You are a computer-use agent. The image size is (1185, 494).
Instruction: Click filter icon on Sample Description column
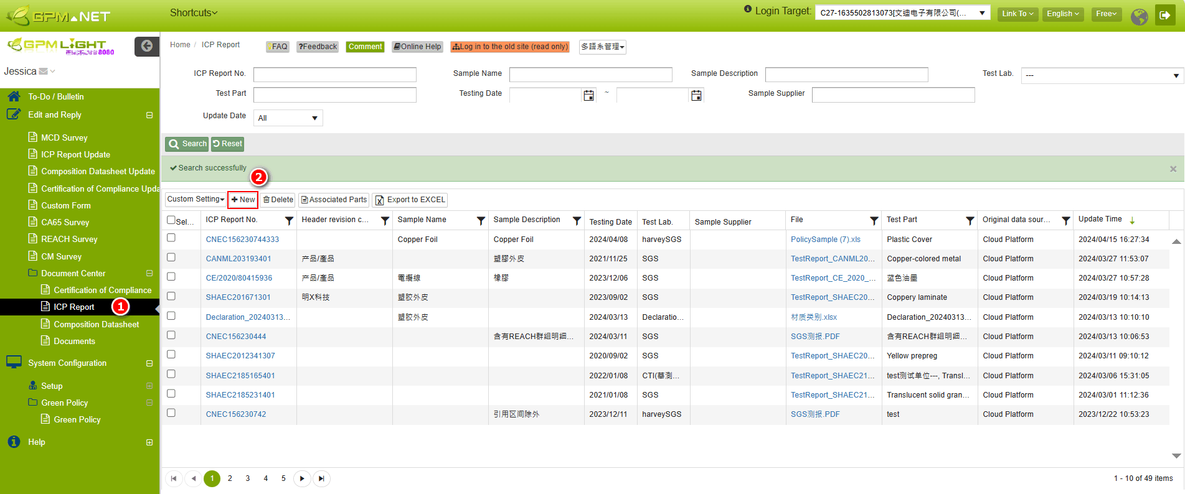tap(577, 221)
